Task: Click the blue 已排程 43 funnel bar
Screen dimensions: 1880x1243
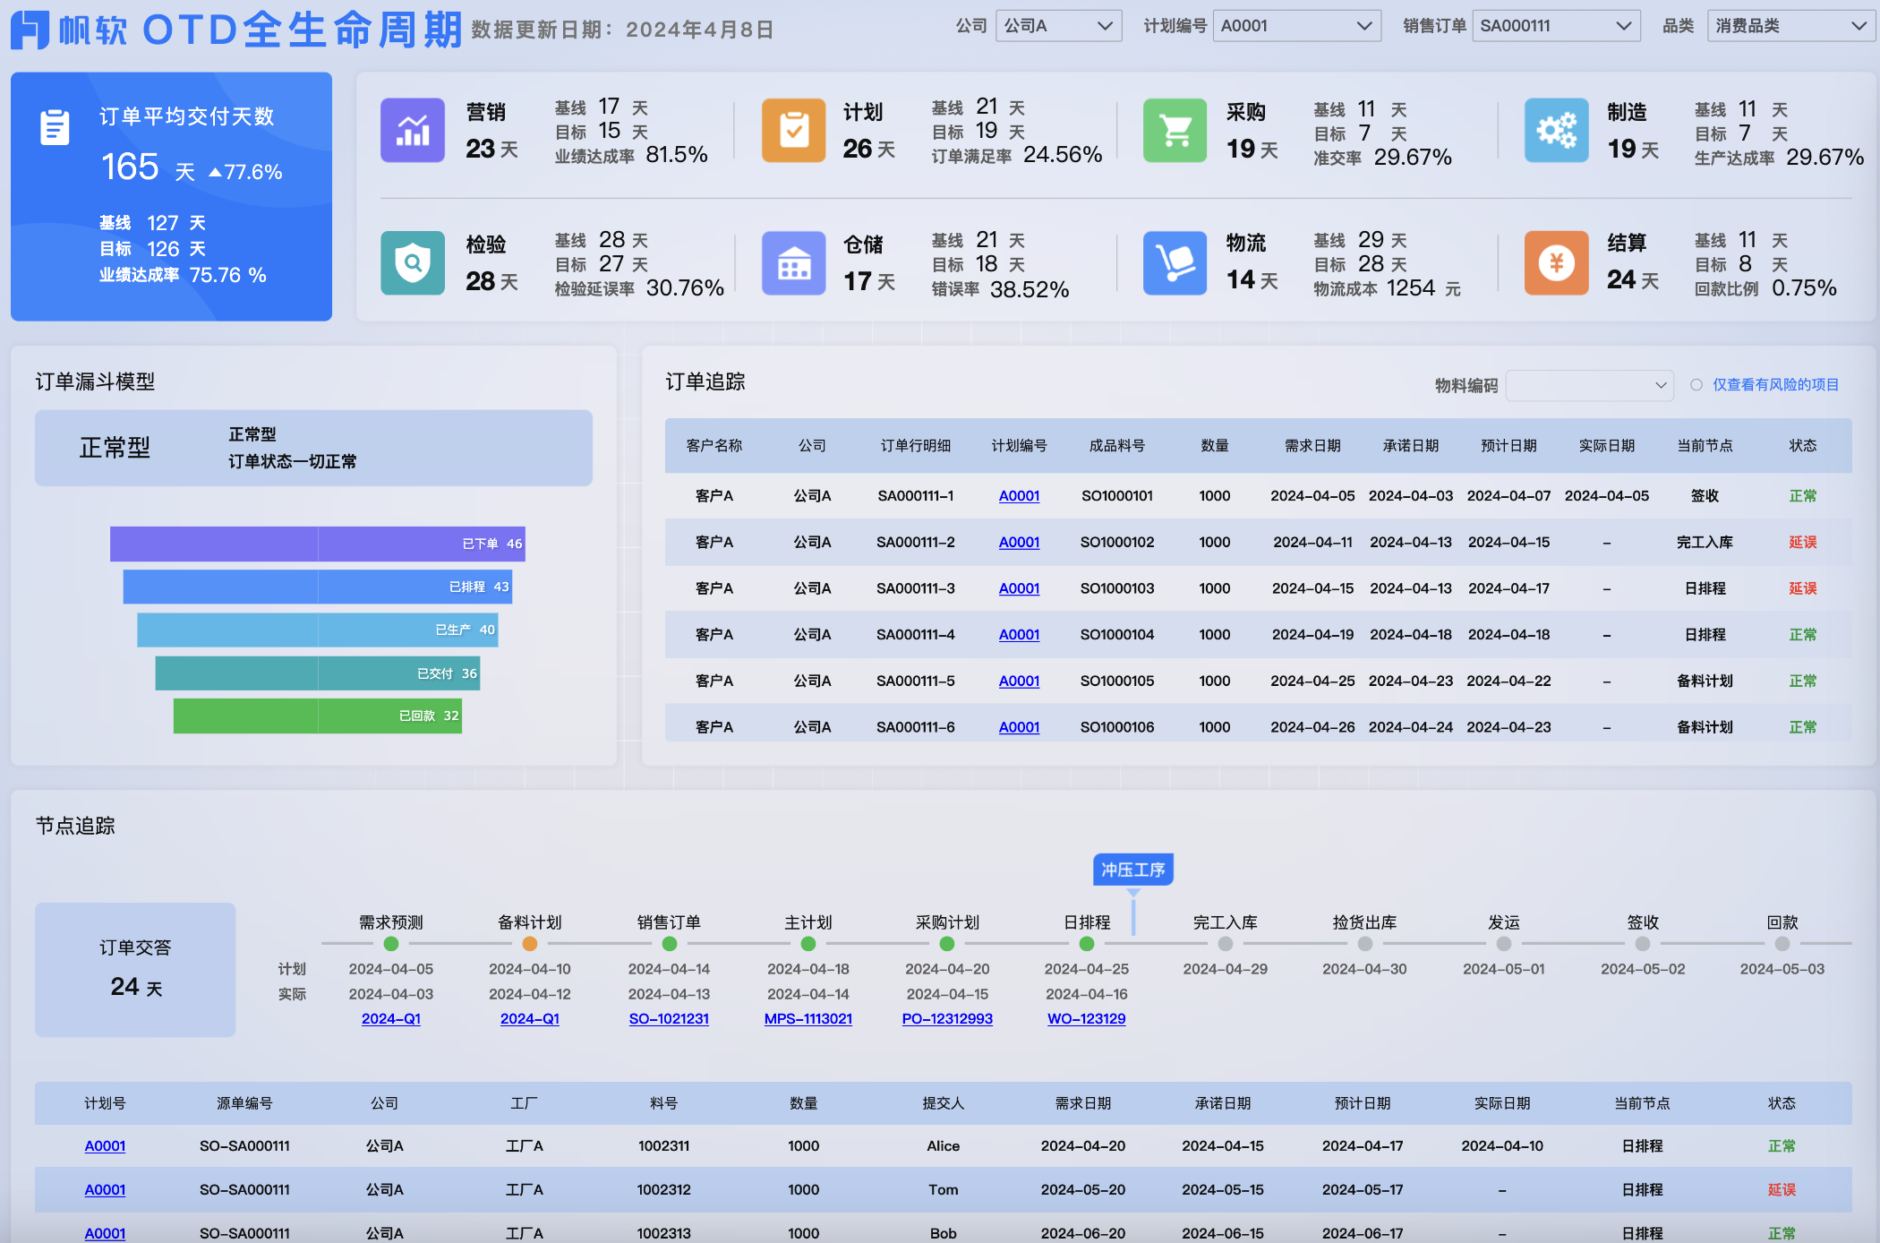Action: click(318, 587)
